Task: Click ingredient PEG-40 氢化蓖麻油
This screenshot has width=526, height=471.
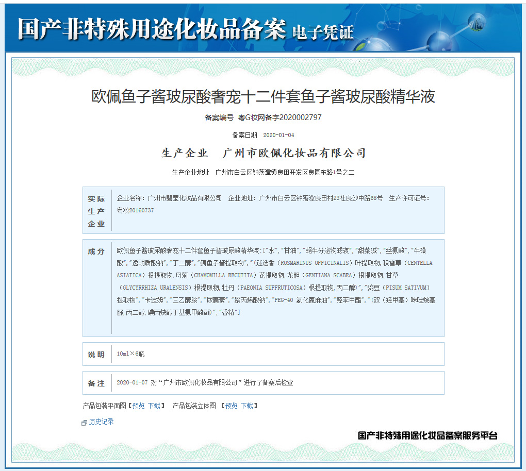Action: point(301,300)
